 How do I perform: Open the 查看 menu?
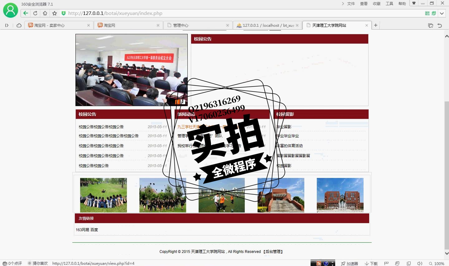364,4
